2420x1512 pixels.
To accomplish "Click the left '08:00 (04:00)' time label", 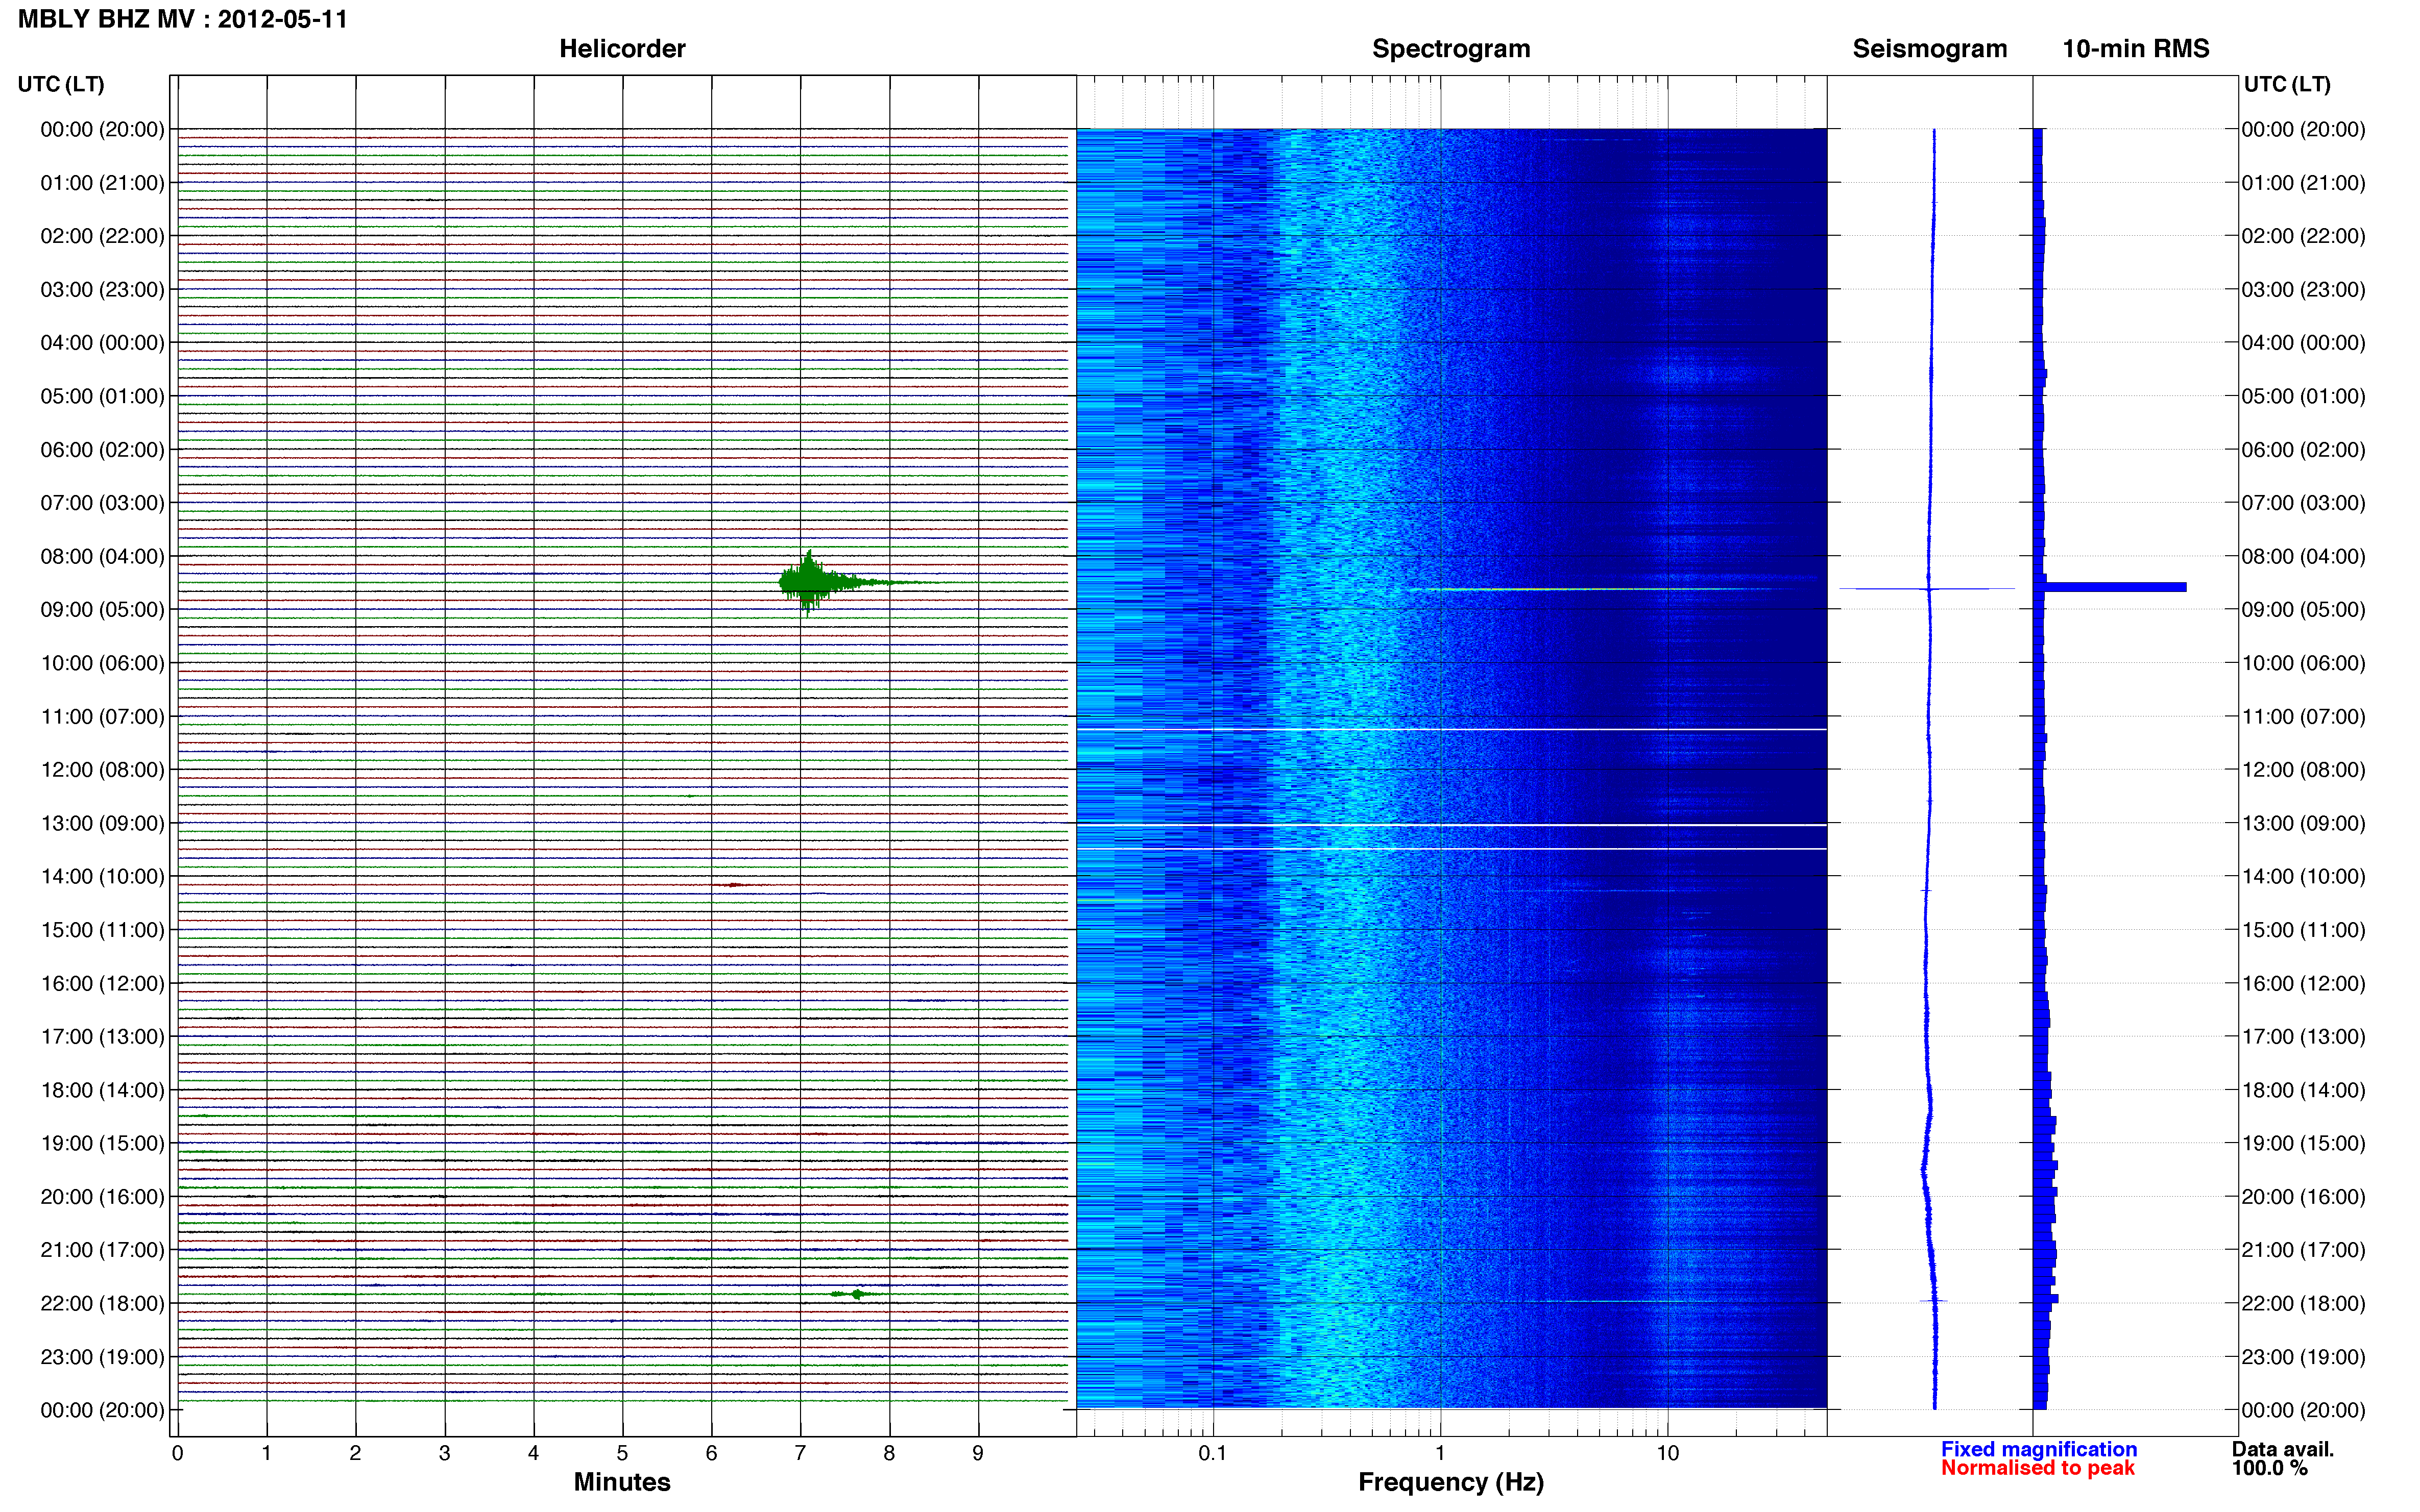I will pos(102,556).
